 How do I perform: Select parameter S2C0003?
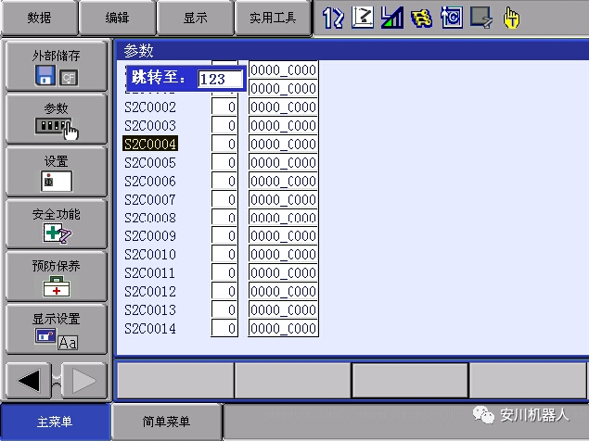150,125
